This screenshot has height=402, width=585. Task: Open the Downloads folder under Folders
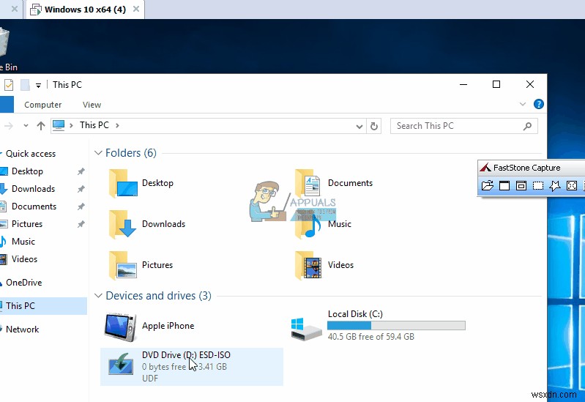coord(147,224)
